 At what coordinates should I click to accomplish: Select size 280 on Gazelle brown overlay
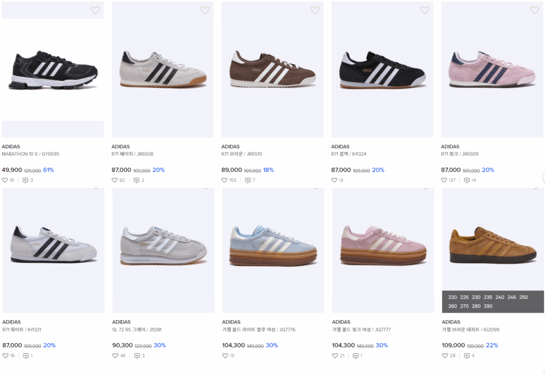click(476, 306)
